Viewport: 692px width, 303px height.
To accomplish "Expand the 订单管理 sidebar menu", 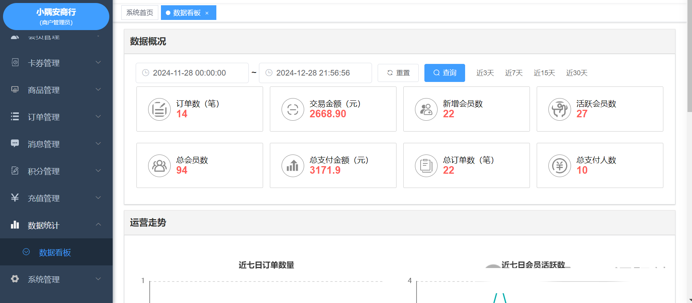I will click(56, 117).
